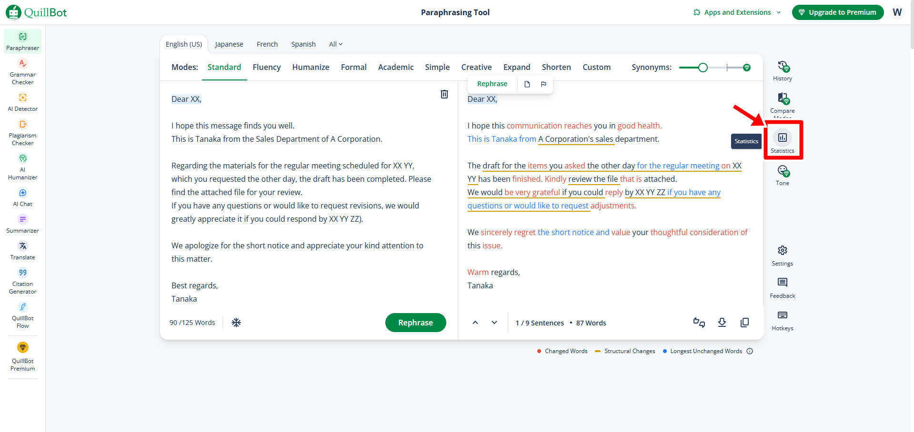Select the Humanize mode
This screenshot has width=914, height=432.
311,67
